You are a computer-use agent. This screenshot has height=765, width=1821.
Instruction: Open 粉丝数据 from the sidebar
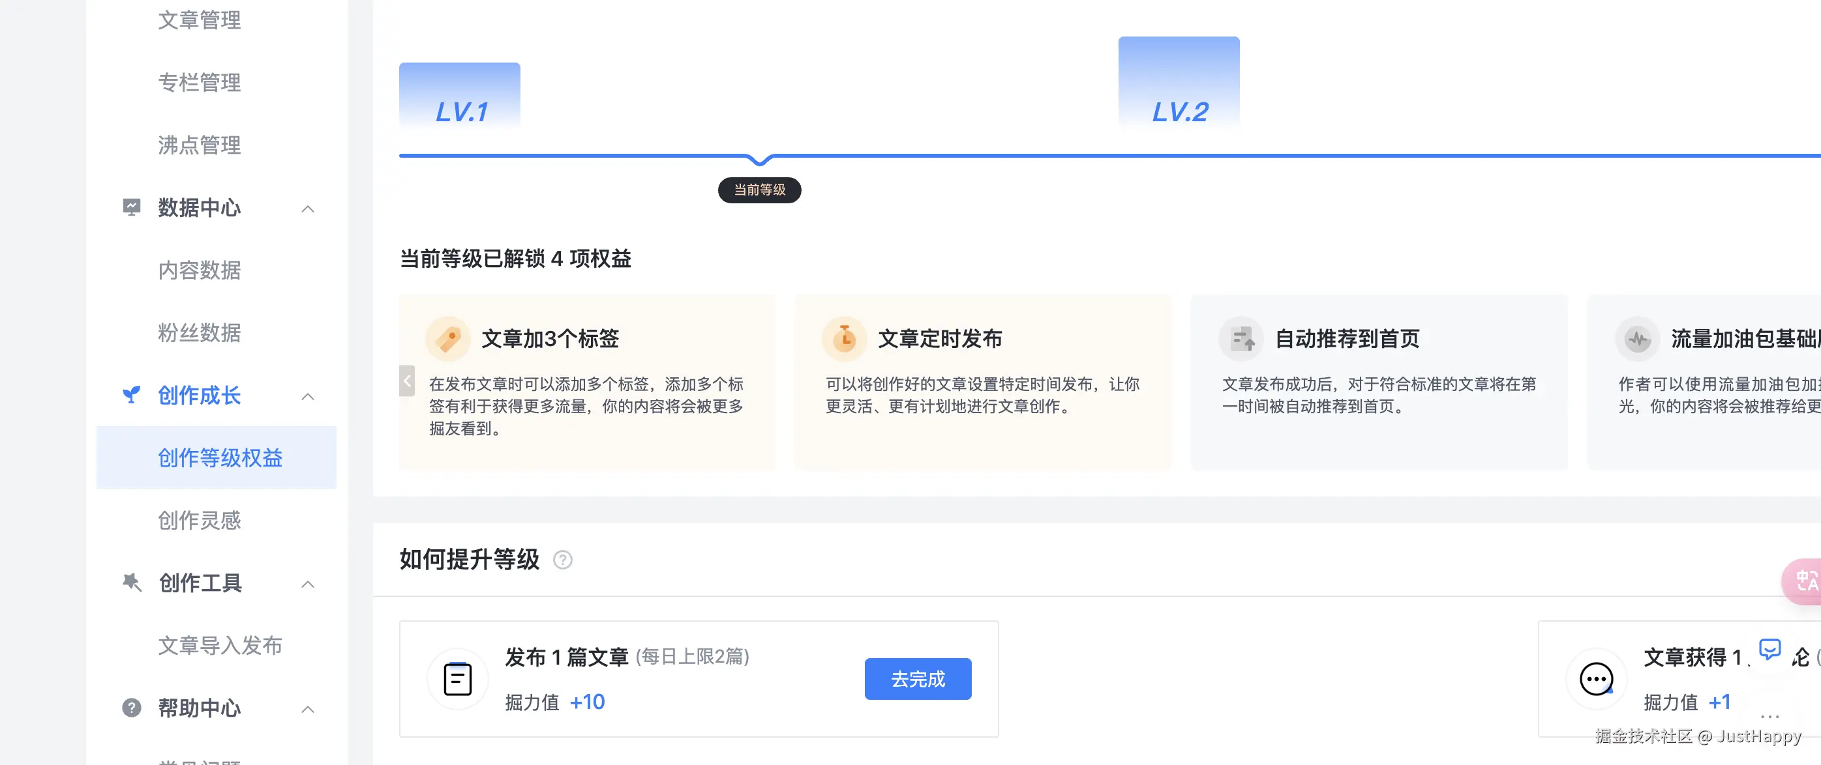(x=199, y=333)
